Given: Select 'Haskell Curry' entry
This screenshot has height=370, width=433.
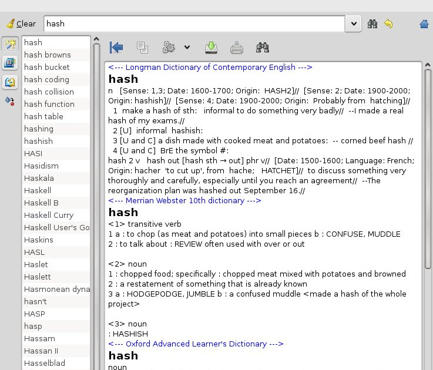Looking at the screenshot, I should (x=56, y=215).
